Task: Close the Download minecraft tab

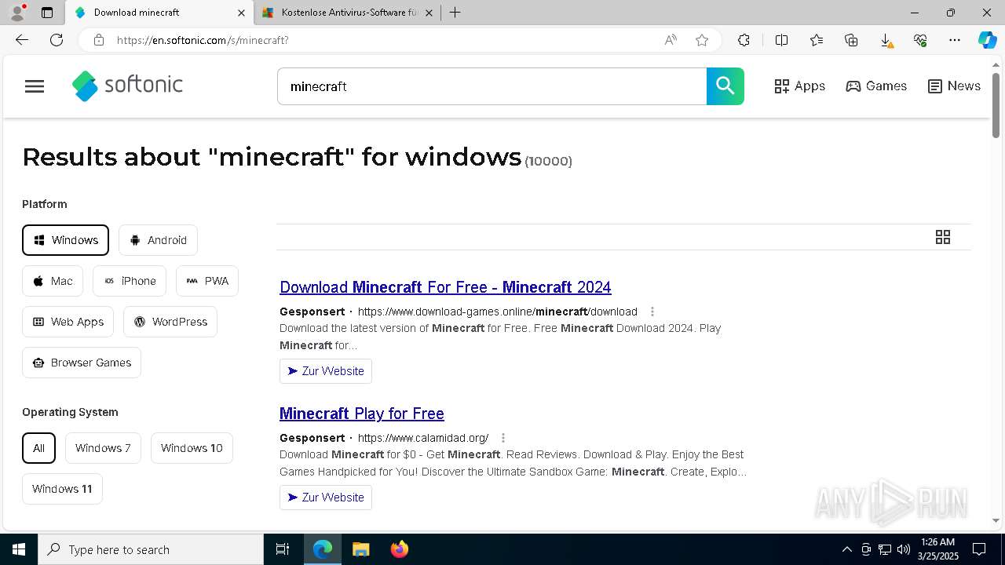Action: (x=241, y=13)
